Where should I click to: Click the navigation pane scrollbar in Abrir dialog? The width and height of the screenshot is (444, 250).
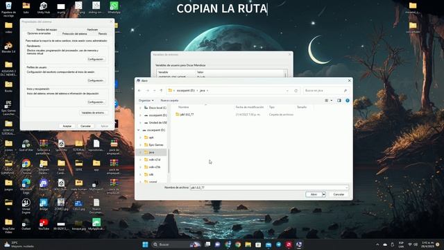click(x=169, y=160)
